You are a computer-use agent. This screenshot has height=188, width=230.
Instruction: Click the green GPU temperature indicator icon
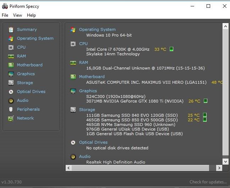point(206,101)
